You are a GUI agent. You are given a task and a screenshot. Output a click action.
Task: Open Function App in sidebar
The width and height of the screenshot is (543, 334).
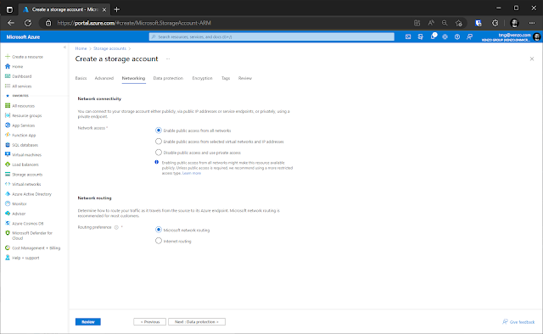click(24, 136)
